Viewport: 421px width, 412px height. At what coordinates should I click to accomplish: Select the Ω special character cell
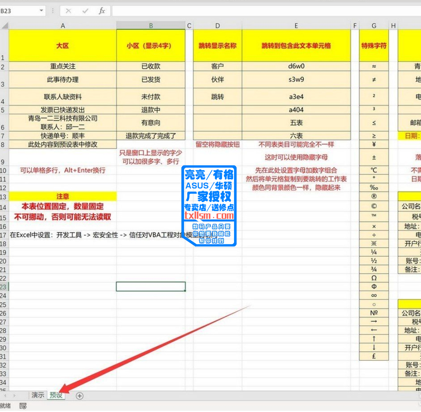[374, 278]
